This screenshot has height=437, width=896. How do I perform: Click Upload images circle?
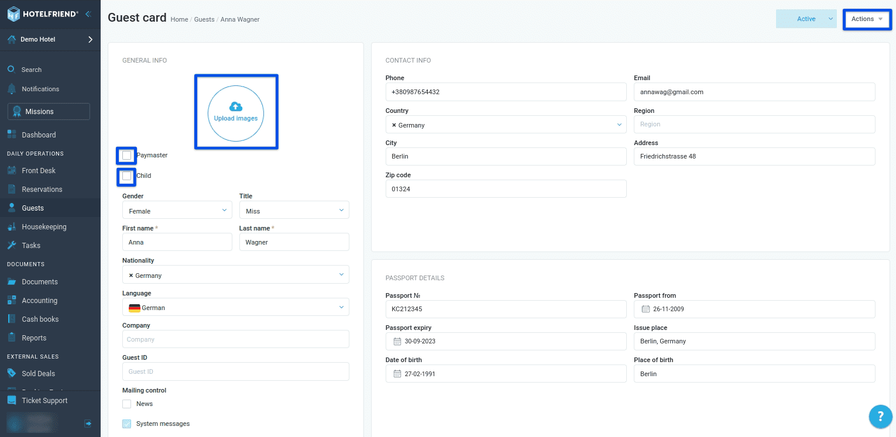[x=236, y=113]
